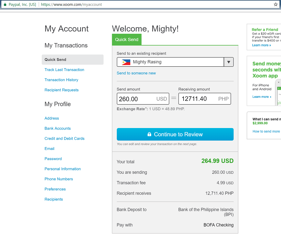Click Continue to Review button

pyautogui.click(x=175, y=134)
